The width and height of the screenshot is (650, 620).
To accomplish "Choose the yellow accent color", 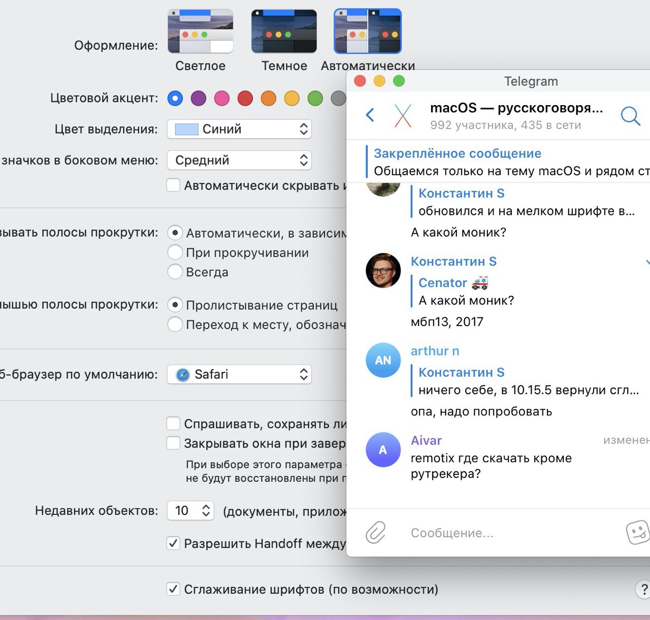I will [292, 98].
